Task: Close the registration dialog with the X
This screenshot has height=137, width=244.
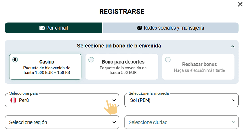Action: tap(240, 4)
